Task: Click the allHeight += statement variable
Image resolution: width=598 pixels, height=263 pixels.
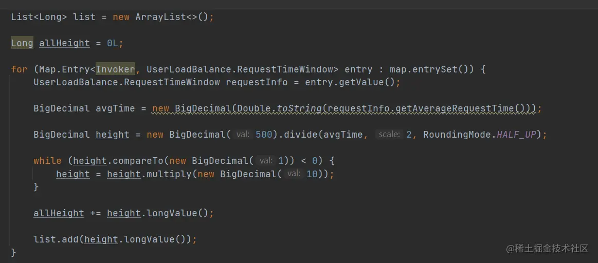Action: (59, 213)
